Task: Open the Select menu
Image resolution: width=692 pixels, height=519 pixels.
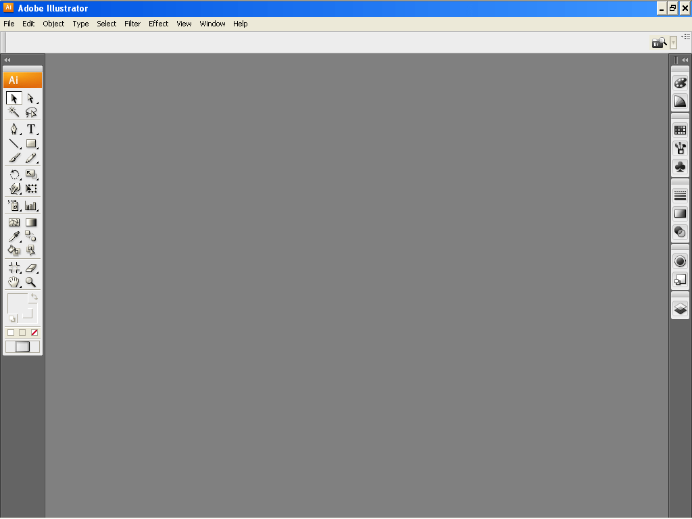Action: (x=106, y=24)
